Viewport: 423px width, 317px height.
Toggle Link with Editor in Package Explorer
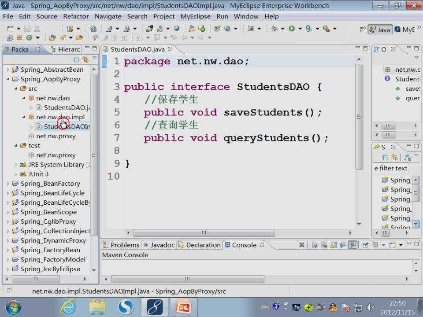85,59
